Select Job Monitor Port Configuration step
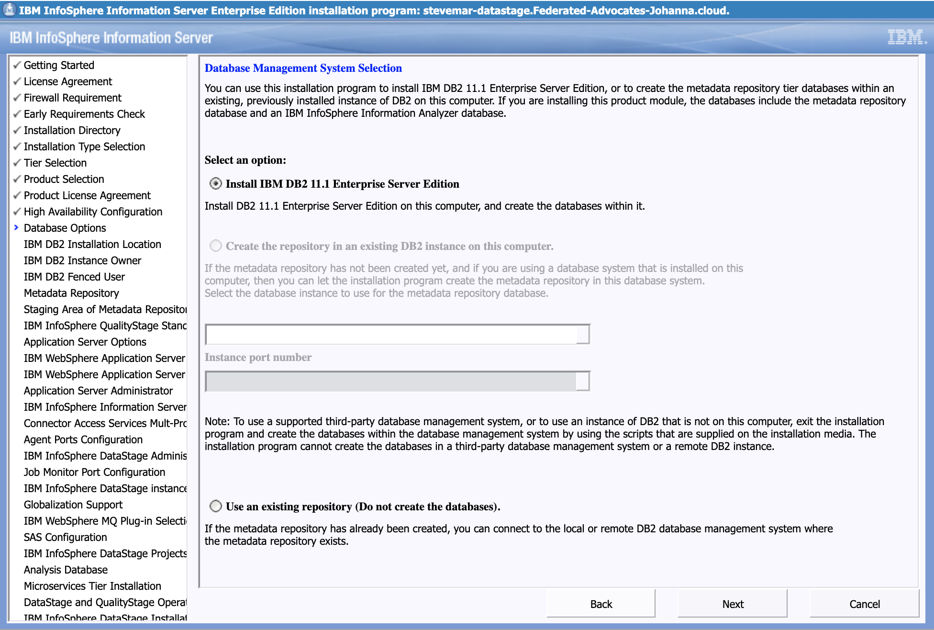This screenshot has height=630, width=934. pos(95,472)
